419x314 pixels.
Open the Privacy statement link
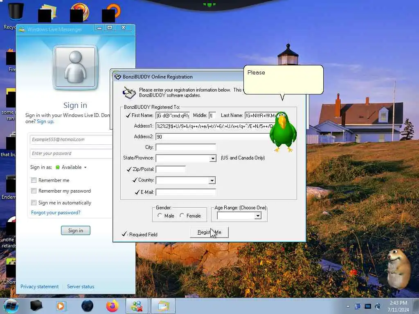pos(40,287)
